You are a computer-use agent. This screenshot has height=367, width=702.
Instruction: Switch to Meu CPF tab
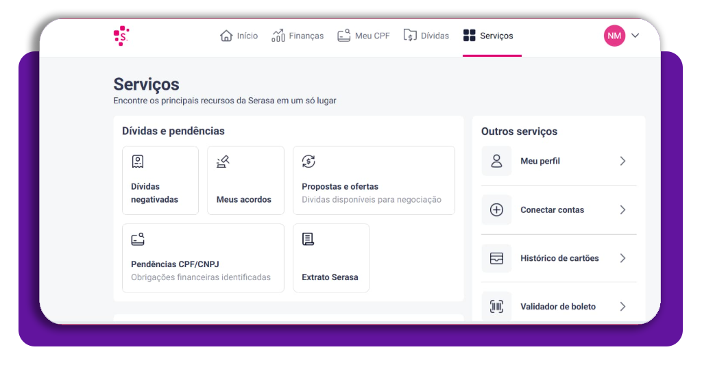363,36
